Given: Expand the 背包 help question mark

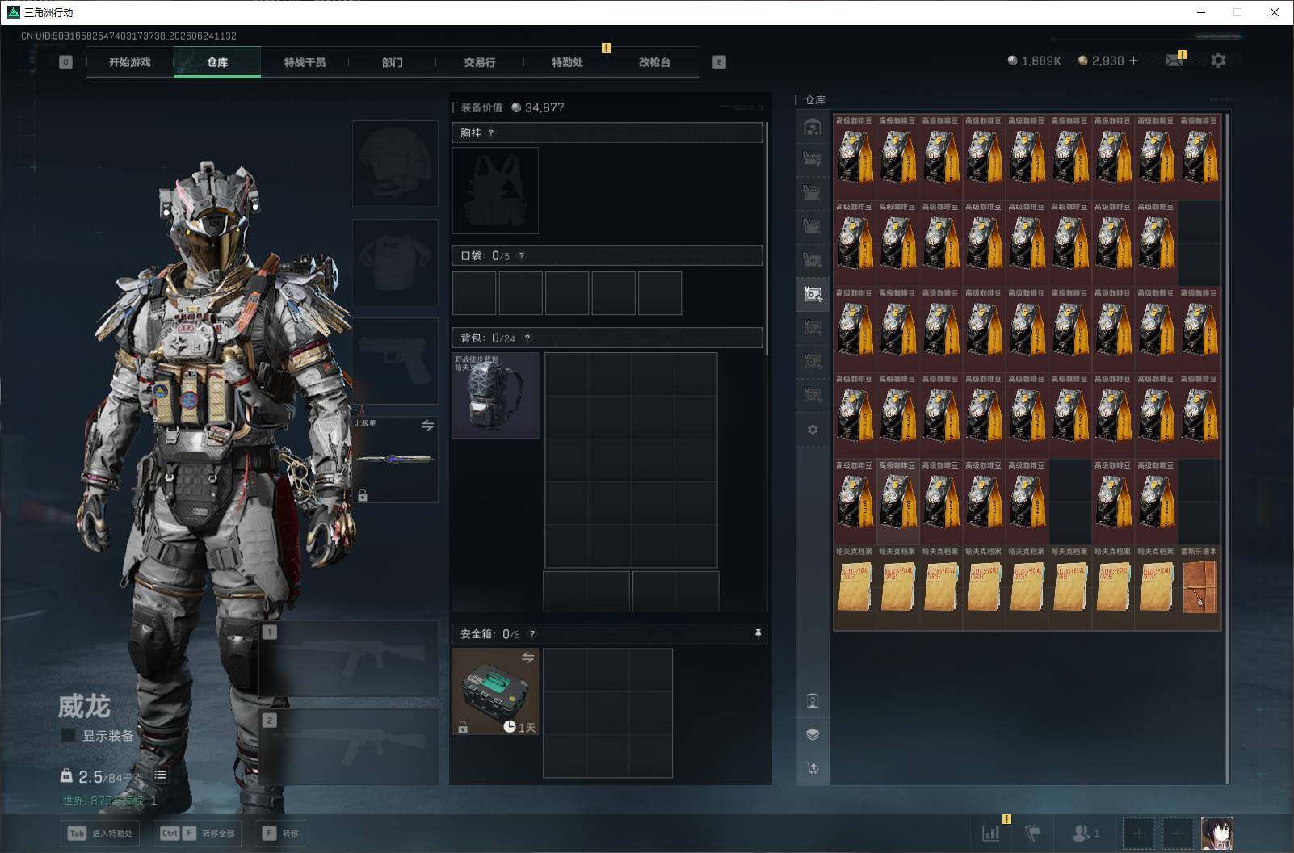Looking at the screenshot, I should click(x=527, y=338).
